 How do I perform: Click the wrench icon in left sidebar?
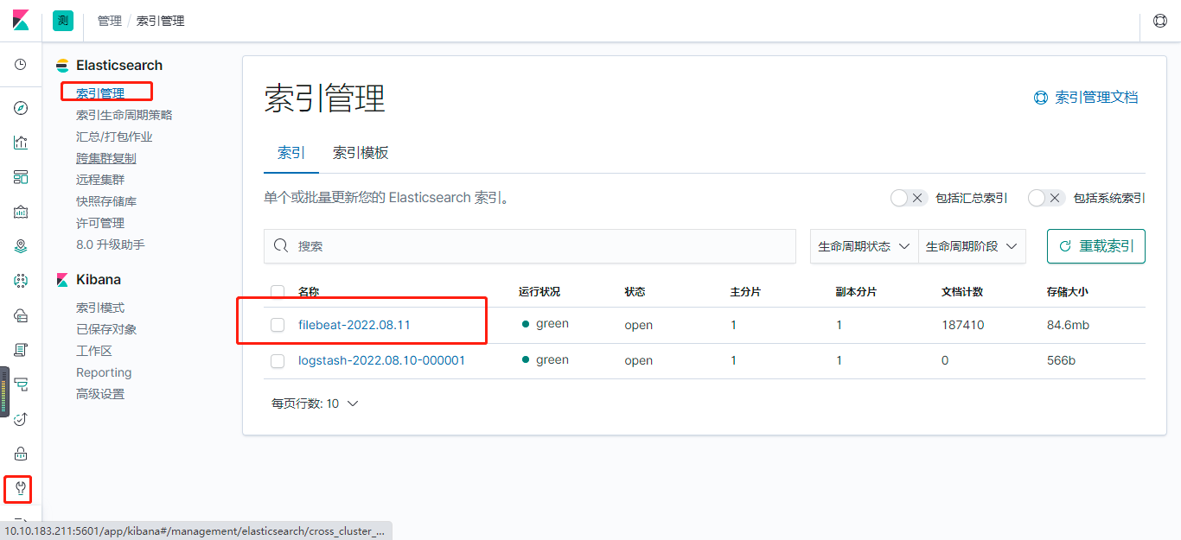pyautogui.click(x=21, y=489)
